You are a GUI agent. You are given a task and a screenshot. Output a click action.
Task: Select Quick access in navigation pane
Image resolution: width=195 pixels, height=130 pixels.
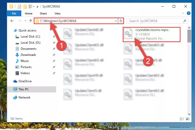pyautogui.click(x=27, y=30)
